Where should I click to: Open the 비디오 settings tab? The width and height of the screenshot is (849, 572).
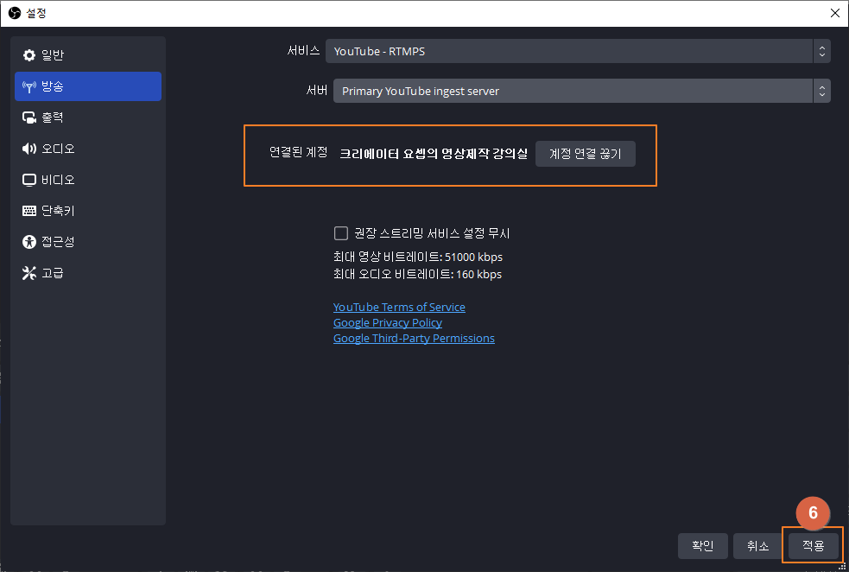pos(88,180)
